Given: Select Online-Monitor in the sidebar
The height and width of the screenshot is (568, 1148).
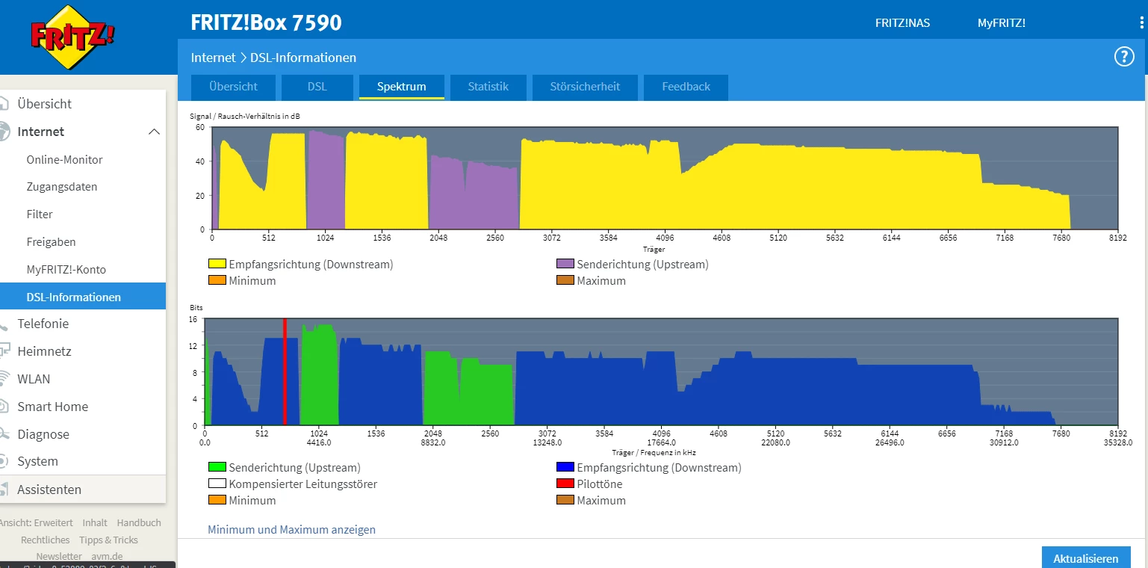Looking at the screenshot, I should [x=65, y=159].
